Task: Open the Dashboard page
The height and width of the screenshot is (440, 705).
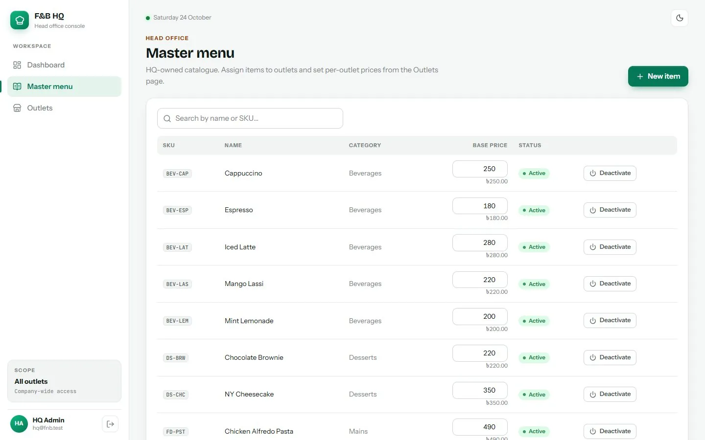Action: pyautogui.click(x=64, y=65)
